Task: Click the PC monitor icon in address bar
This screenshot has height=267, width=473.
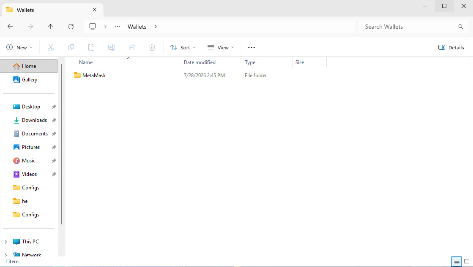Action: [x=93, y=27]
